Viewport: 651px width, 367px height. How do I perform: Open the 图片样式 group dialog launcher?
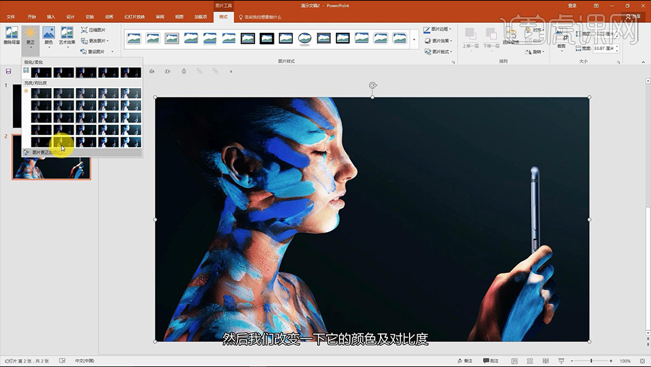[453, 62]
